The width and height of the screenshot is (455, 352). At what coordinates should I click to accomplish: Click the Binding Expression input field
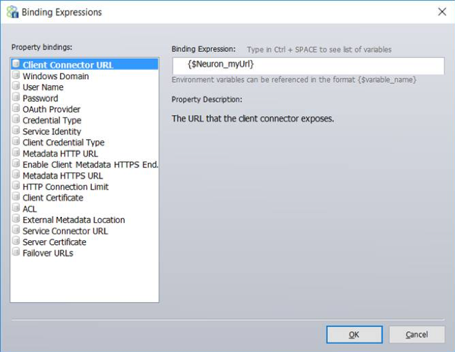coord(308,65)
